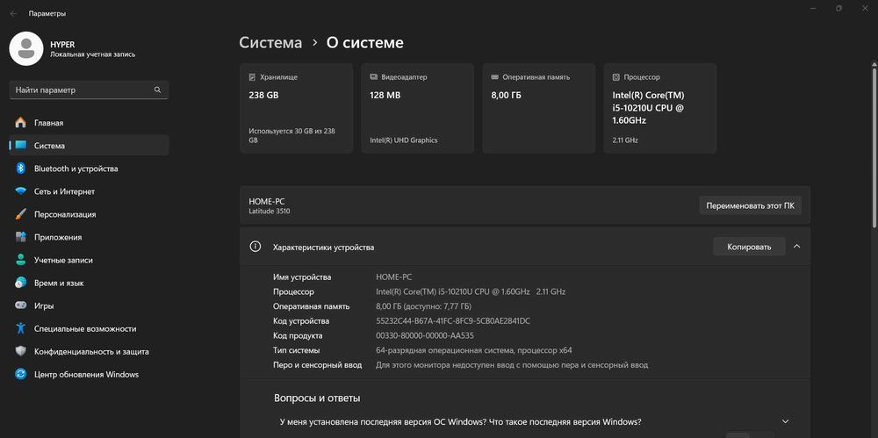This screenshot has height=438, width=878.
Task: Click the Конфиденциальность и защита shield icon
Action: click(x=21, y=352)
